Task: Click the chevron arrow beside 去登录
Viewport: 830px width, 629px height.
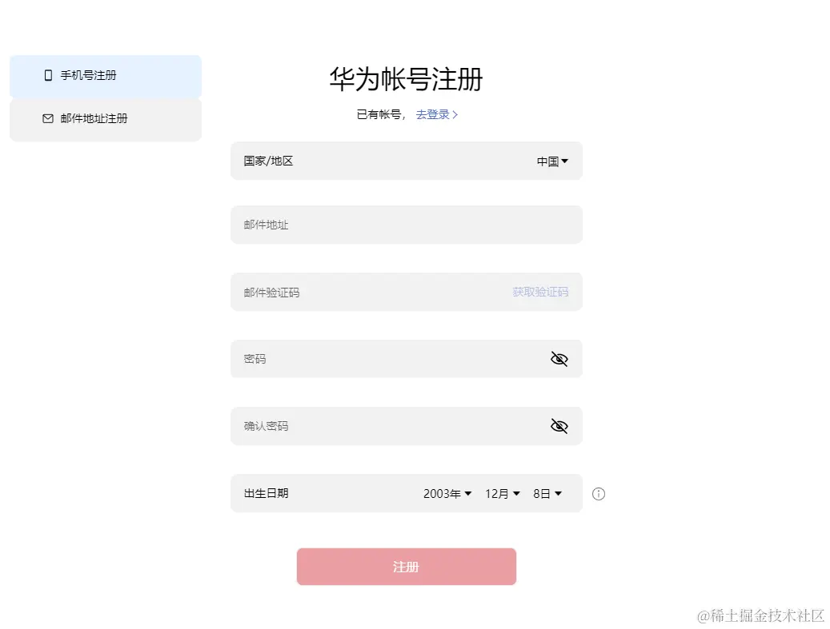Action: pyautogui.click(x=455, y=115)
